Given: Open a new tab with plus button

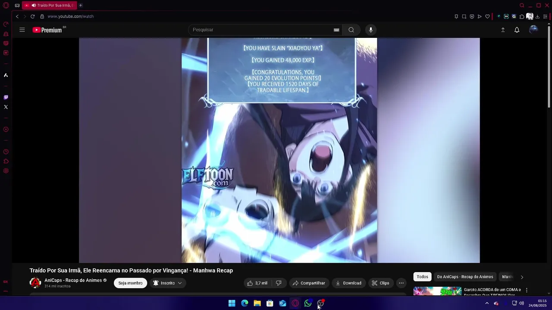Looking at the screenshot, I should click(81, 5).
